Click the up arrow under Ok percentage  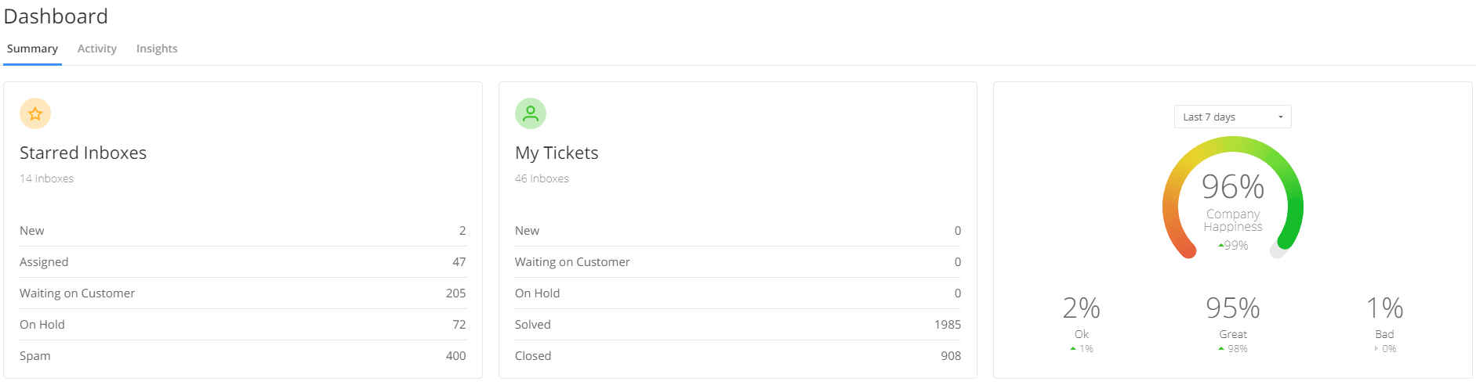(1073, 349)
